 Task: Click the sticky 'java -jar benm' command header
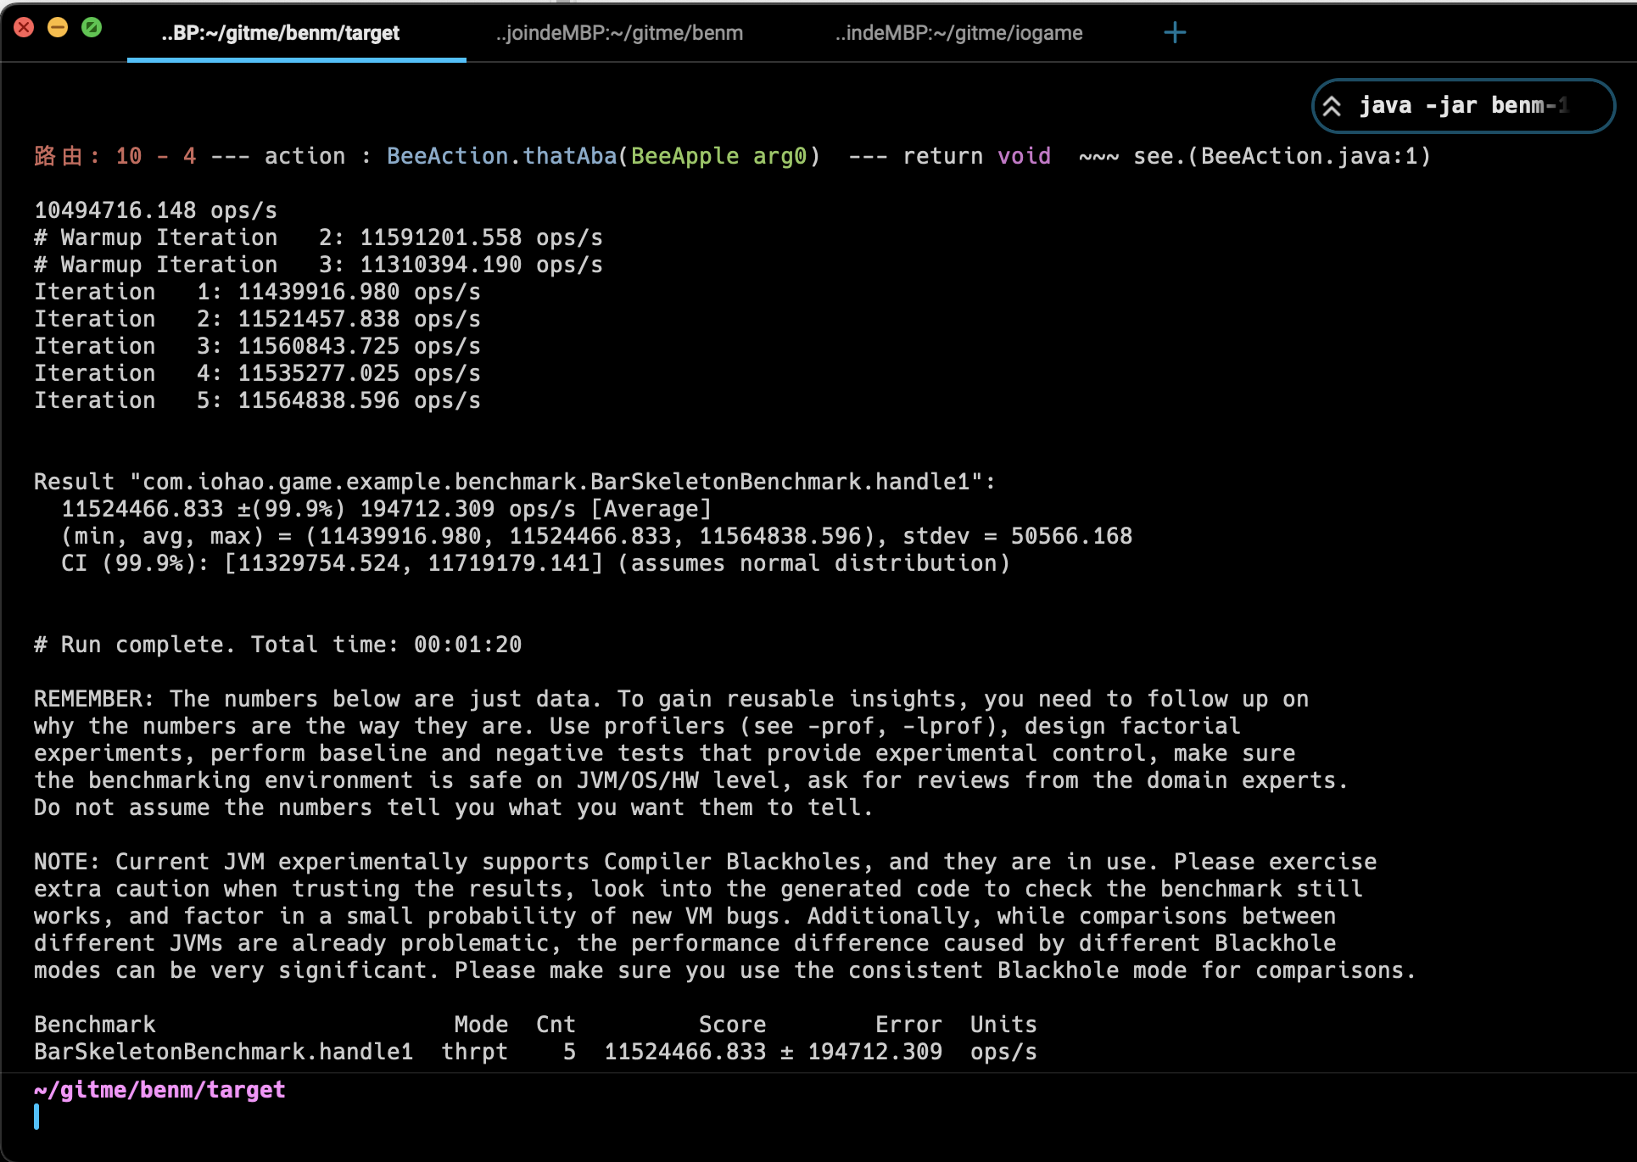click(1463, 106)
